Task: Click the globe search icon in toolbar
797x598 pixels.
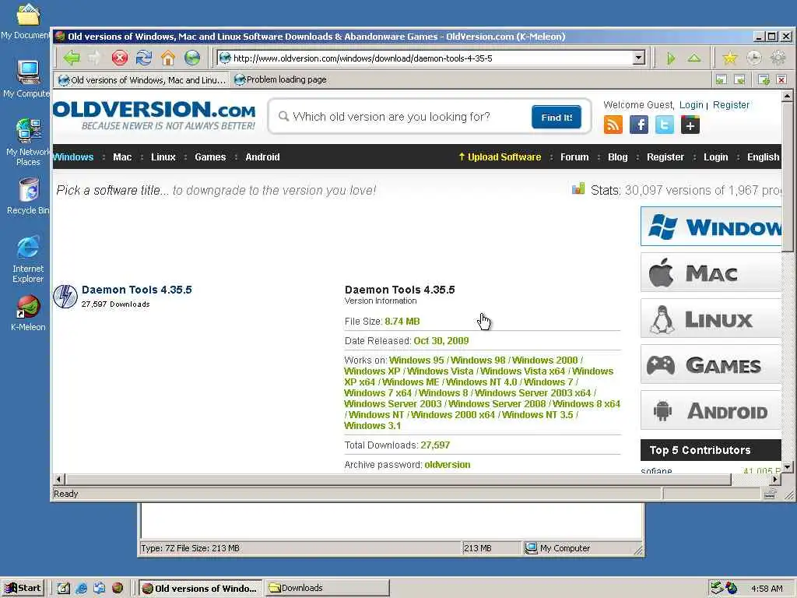Action: pos(192,58)
